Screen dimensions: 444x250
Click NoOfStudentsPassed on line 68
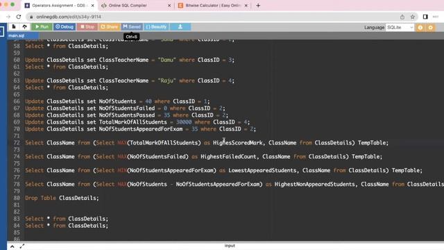tap(127, 115)
